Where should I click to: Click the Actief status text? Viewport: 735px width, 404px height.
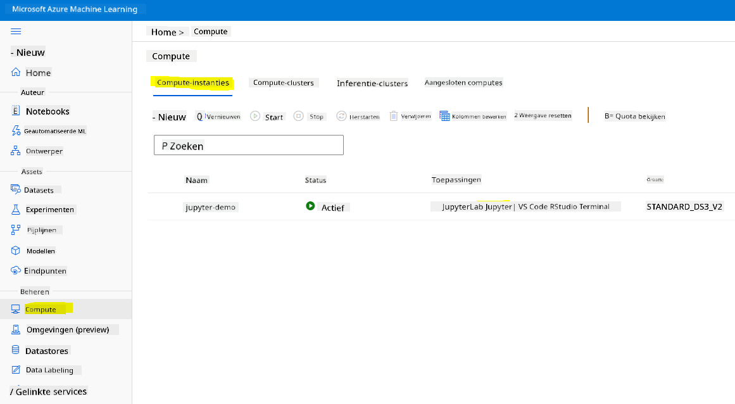(333, 208)
